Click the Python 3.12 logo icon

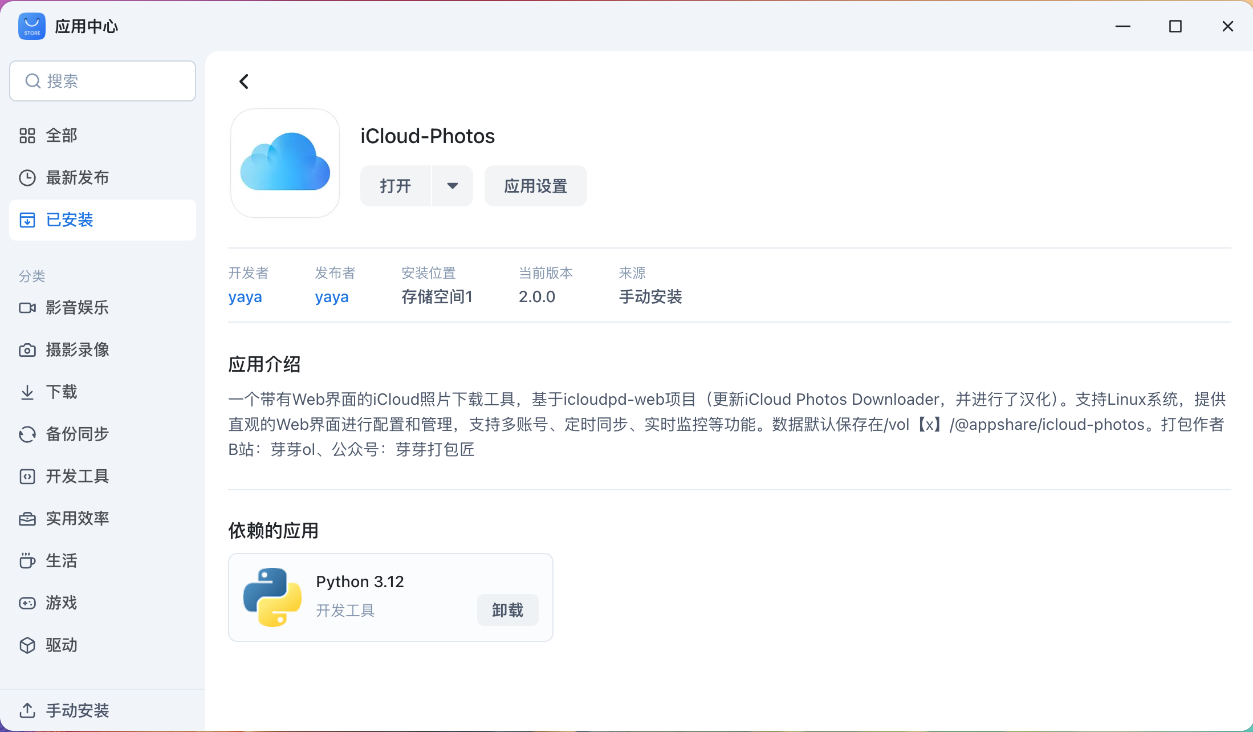(272, 597)
